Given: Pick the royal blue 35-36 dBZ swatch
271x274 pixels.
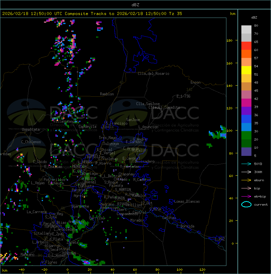Looking at the screenshot, I should point(246,119).
